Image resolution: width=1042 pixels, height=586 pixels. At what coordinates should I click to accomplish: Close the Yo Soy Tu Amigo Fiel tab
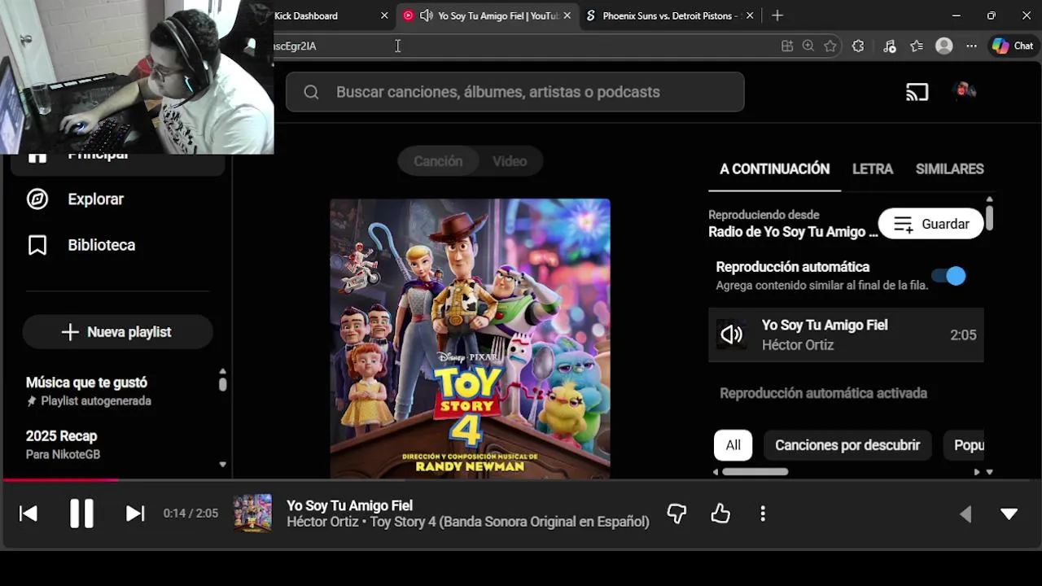click(x=567, y=15)
